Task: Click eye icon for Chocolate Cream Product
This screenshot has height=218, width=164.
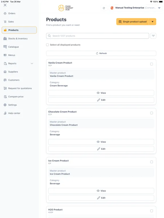Action: pyautogui.click(x=98, y=142)
